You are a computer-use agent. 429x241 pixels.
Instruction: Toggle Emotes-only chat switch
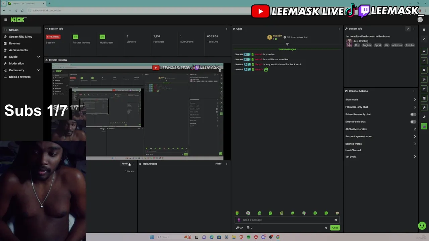(x=413, y=122)
